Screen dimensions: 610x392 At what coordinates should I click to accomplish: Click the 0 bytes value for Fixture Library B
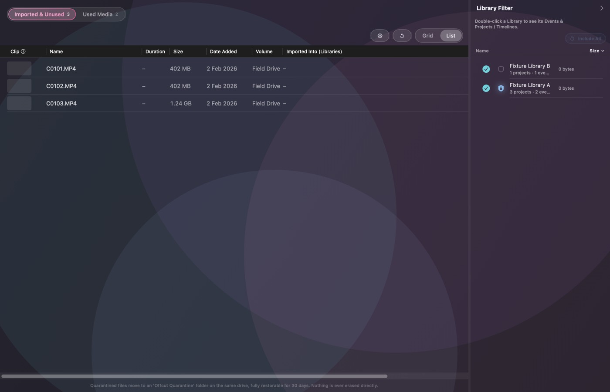pyautogui.click(x=566, y=69)
